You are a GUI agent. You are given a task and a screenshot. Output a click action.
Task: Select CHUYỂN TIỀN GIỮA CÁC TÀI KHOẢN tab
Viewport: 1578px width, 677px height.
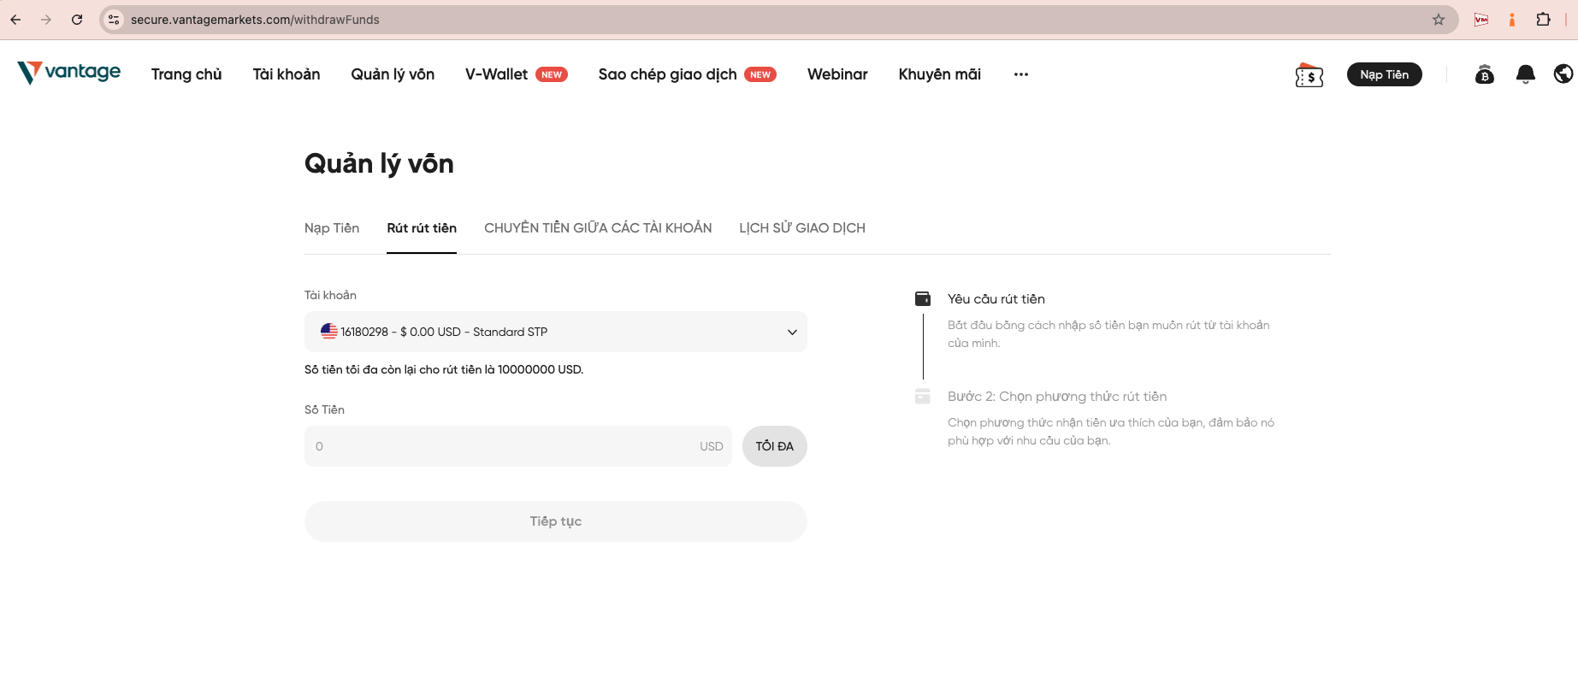(598, 228)
